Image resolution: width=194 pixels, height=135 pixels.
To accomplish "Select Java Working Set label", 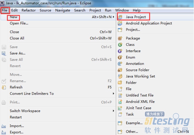I will point(140,76).
